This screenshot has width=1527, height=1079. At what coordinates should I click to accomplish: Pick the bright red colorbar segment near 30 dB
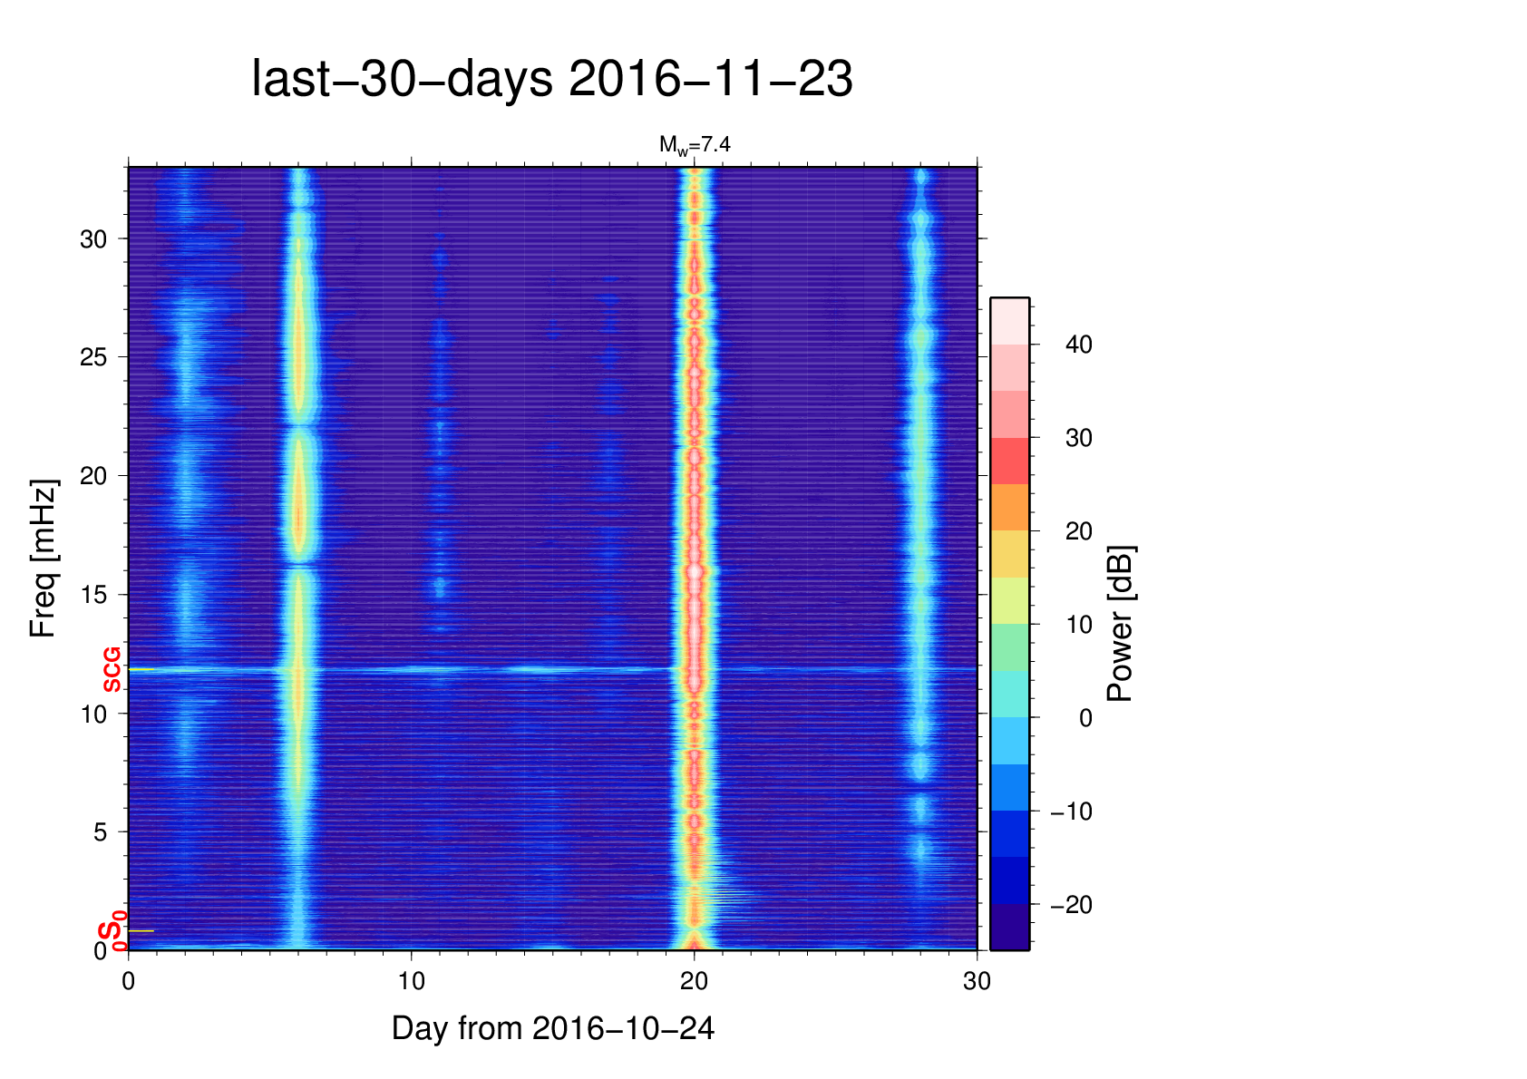coord(1009,461)
